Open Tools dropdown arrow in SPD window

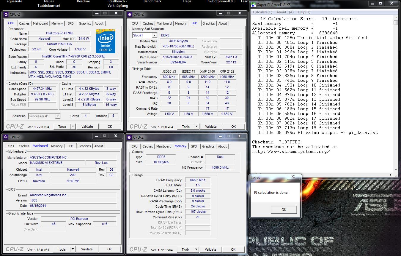tap(196, 127)
